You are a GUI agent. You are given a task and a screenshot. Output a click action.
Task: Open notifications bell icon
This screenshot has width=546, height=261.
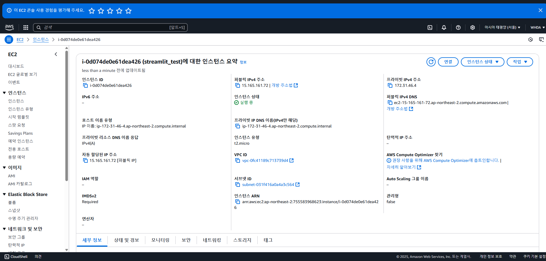point(444,28)
